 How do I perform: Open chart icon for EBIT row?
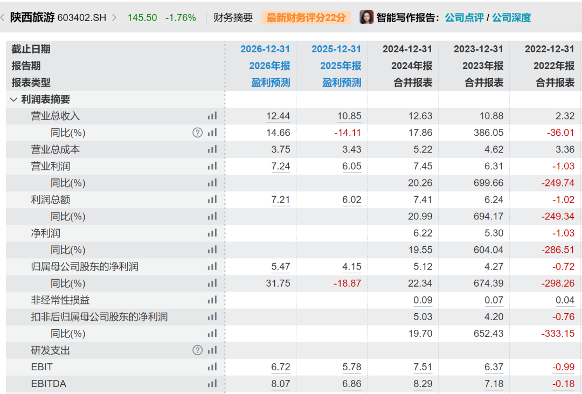[x=212, y=367]
